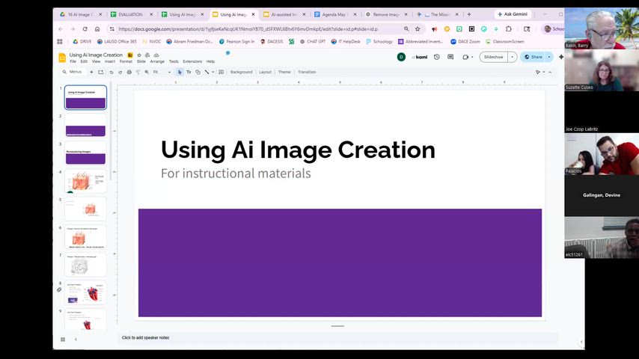Select slide 3 Personalizing Images thumbnail

click(x=85, y=153)
